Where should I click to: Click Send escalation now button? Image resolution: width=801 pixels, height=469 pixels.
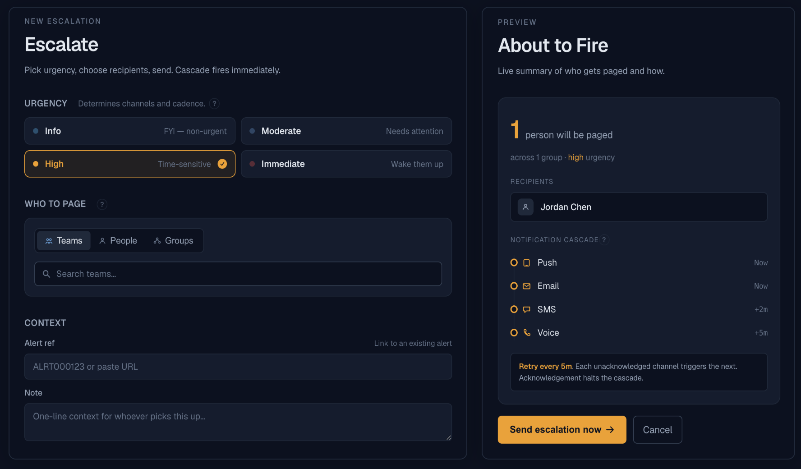tap(562, 430)
